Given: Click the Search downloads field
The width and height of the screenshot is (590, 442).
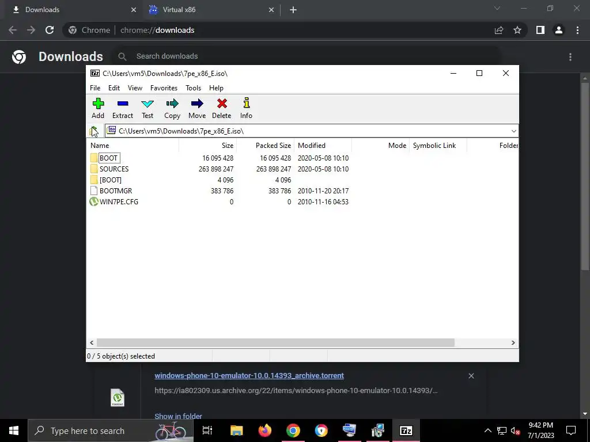Looking at the screenshot, I should click(x=307, y=56).
